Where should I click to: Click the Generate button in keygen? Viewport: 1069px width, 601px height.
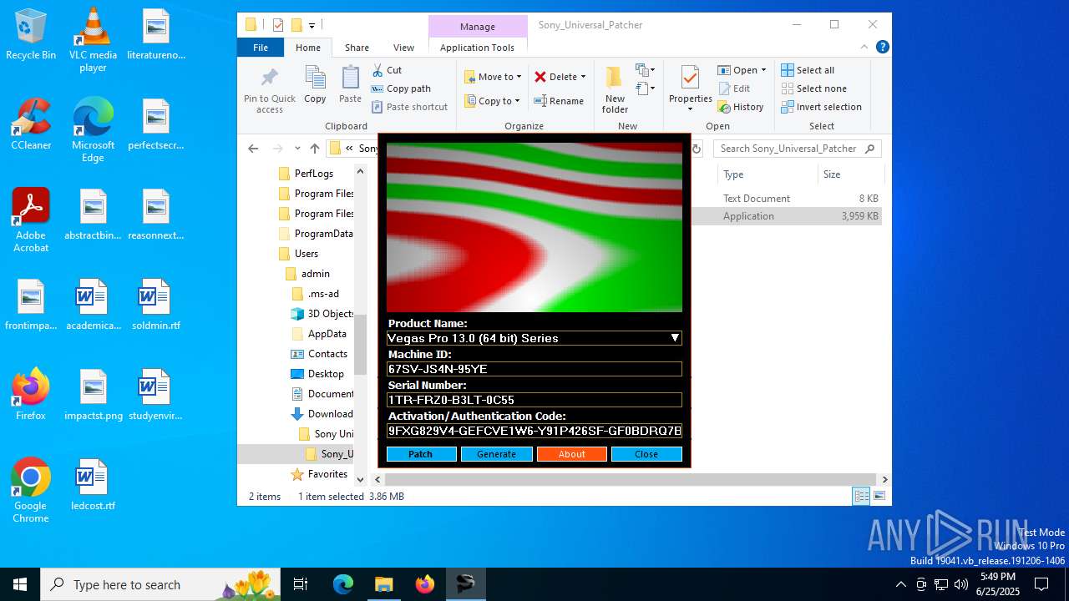(x=496, y=454)
